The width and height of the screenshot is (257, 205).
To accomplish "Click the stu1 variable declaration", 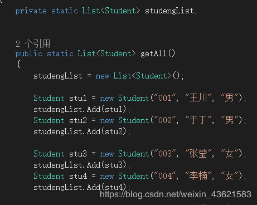I will 78,98.
